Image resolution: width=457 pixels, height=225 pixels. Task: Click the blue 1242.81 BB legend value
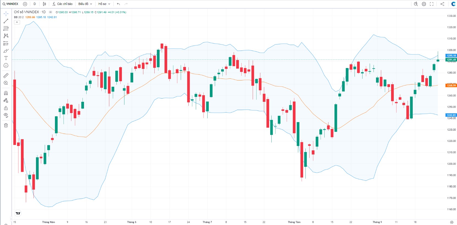tap(52, 17)
